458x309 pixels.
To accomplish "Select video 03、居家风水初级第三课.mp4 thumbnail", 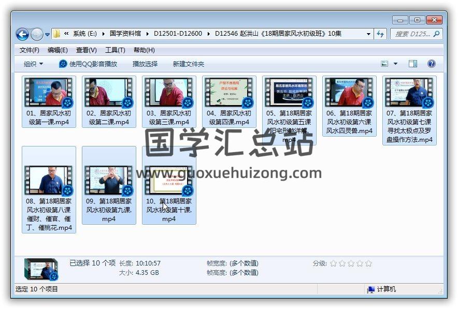I will 169,92.
